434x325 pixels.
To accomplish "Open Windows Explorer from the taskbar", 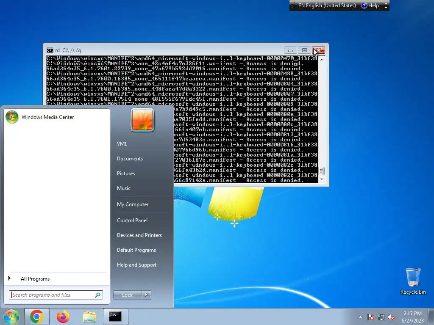I will point(89,317).
